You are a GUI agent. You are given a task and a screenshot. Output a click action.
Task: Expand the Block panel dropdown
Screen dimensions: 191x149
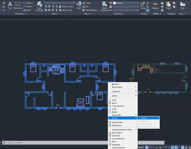click(88, 14)
